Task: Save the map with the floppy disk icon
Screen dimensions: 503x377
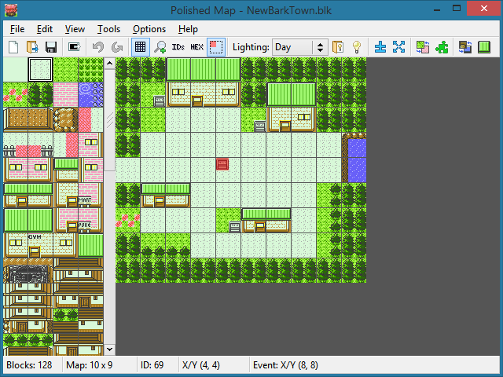Action: click(51, 47)
